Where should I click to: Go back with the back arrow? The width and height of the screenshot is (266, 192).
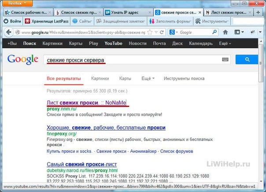tap(8, 32)
